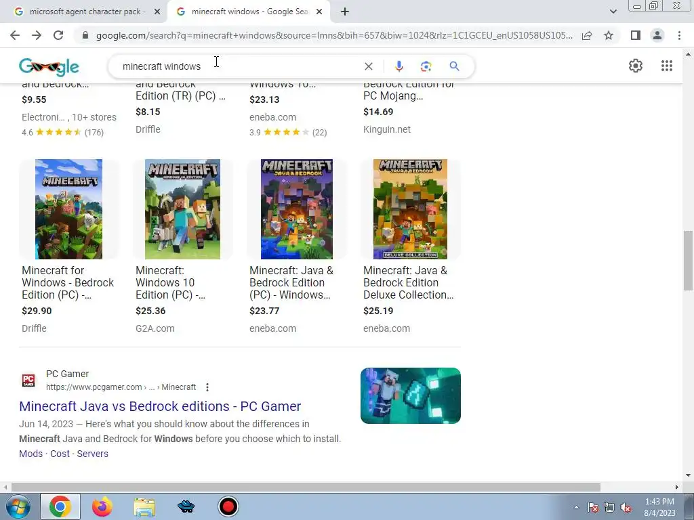694x520 pixels.
Task: Click the $14.69 price text
Action: [378, 112]
